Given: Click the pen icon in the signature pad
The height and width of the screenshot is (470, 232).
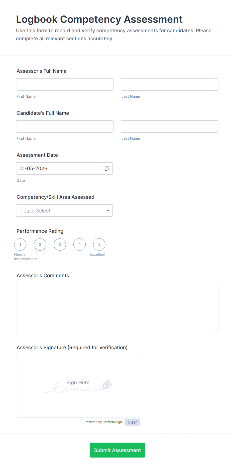Looking at the screenshot, I should pyautogui.click(x=107, y=385).
